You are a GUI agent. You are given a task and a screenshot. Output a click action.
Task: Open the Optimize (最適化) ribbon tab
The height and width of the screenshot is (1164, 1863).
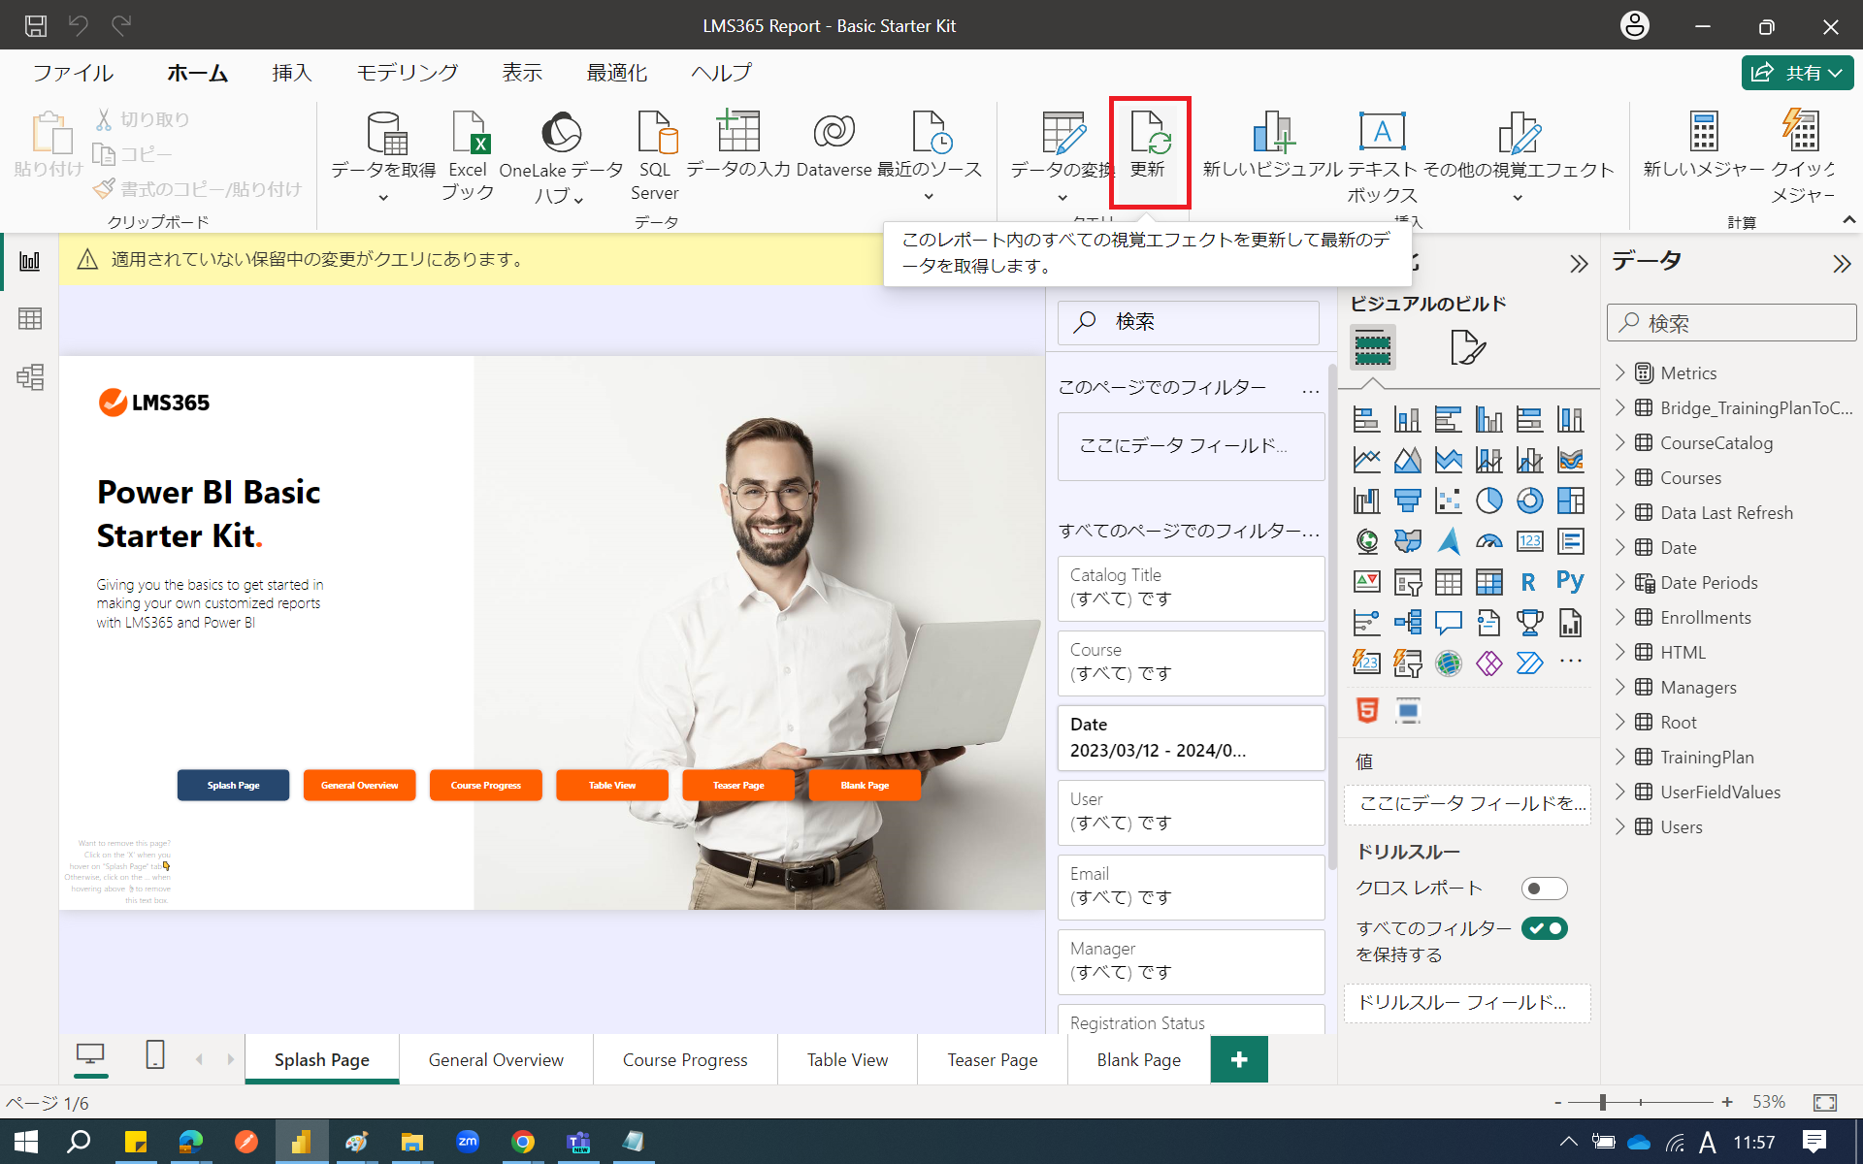(x=616, y=73)
